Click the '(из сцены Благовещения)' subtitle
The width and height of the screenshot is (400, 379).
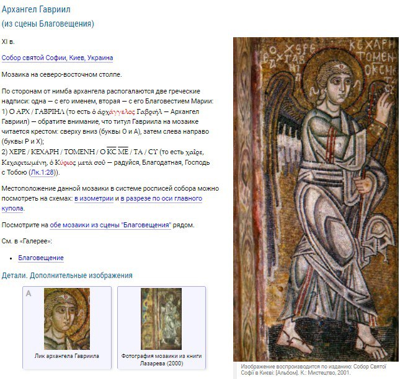click(48, 24)
